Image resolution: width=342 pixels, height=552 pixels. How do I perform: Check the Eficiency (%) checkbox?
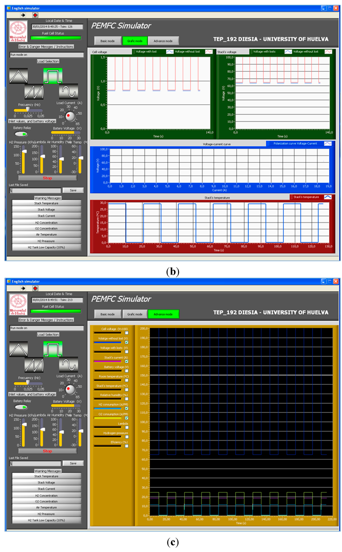coord(127,446)
